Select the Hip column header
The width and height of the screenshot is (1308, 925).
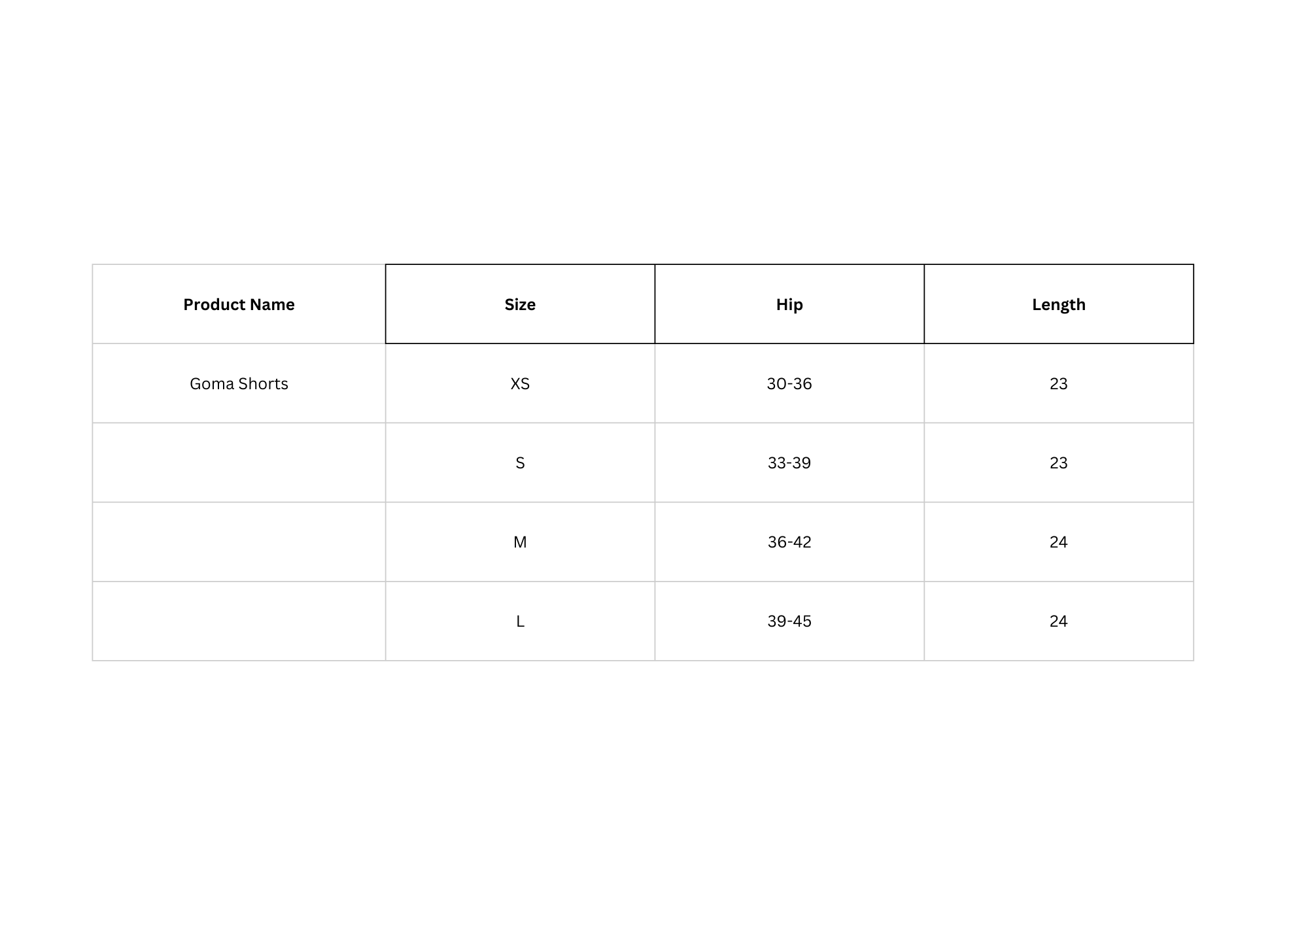pyautogui.click(x=789, y=304)
